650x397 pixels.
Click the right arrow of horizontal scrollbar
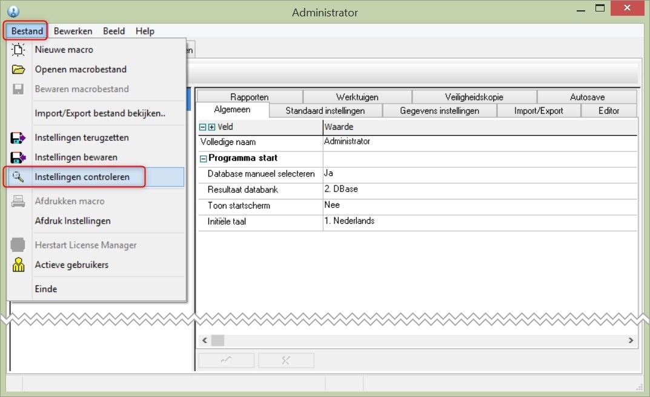click(631, 341)
